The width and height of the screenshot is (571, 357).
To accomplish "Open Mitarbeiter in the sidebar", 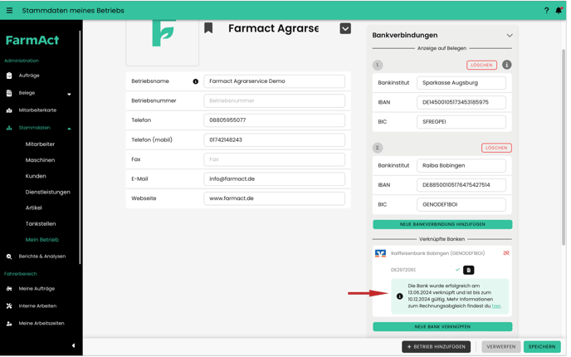I will [x=40, y=144].
